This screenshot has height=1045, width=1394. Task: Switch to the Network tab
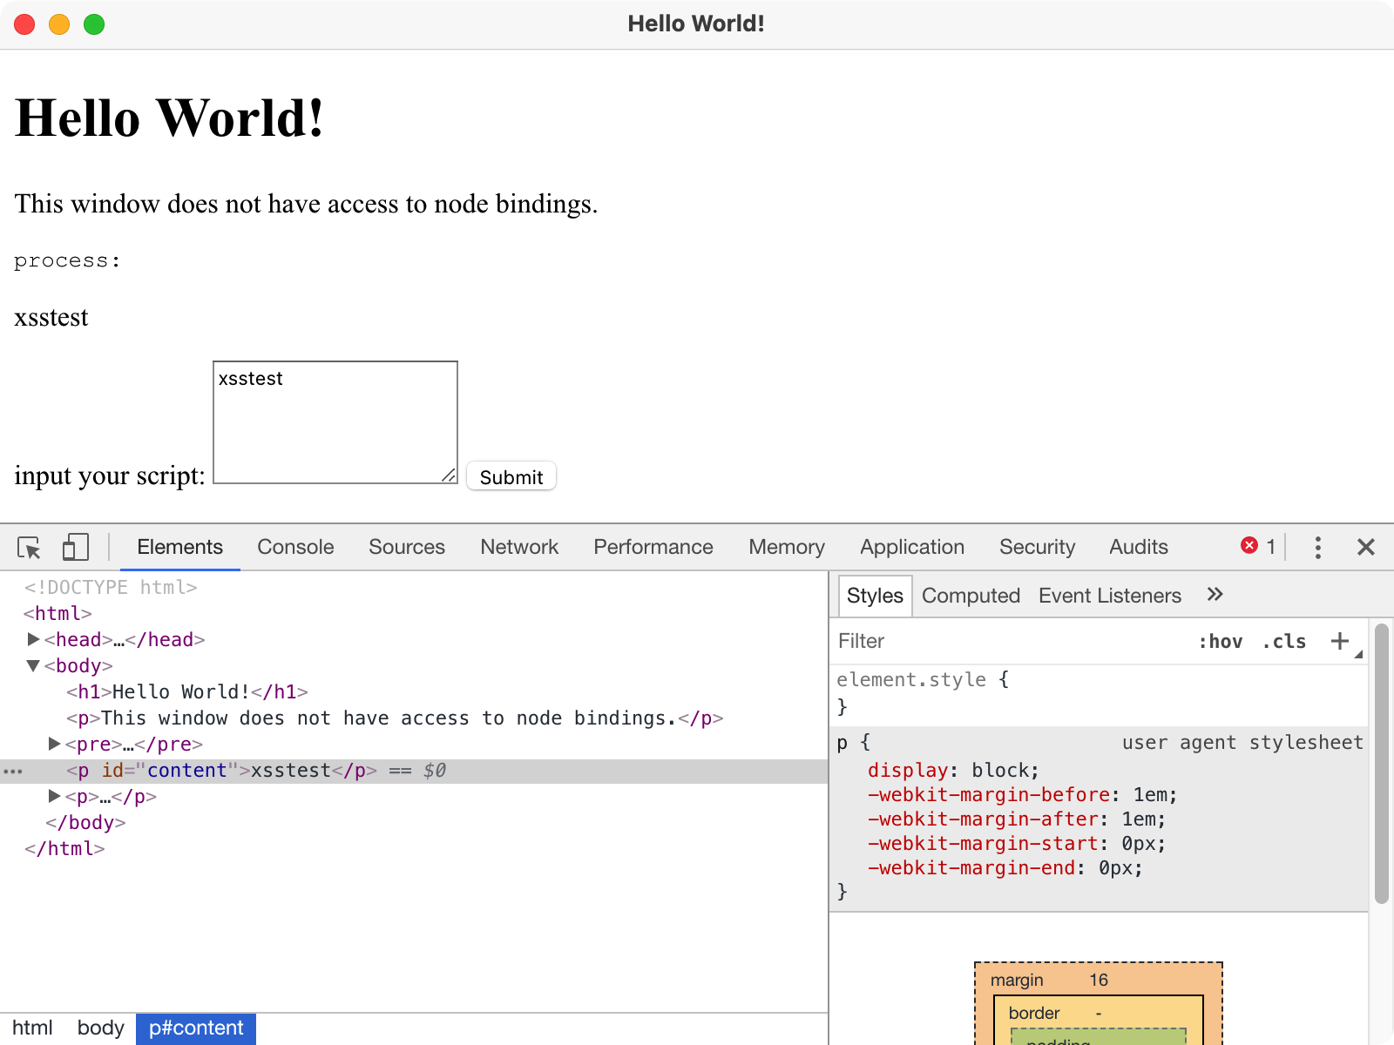pyautogui.click(x=519, y=547)
